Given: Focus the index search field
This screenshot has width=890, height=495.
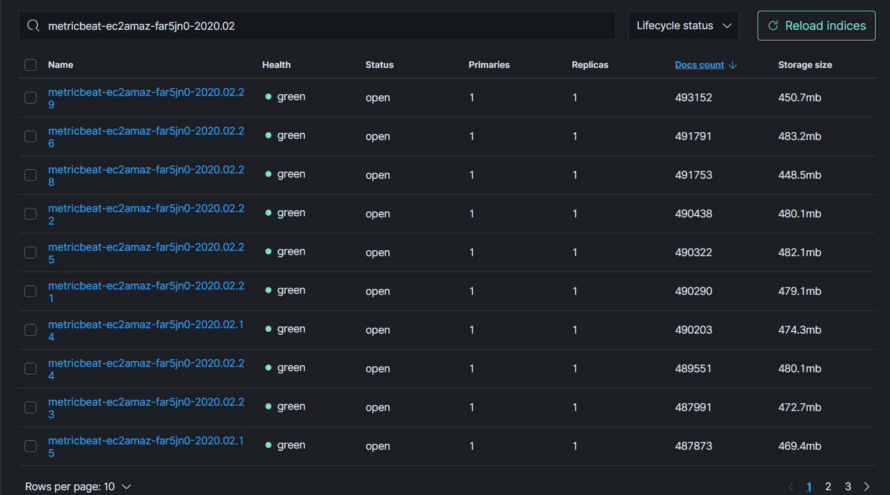Looking at the screenshot, I should tap(317, 26).
